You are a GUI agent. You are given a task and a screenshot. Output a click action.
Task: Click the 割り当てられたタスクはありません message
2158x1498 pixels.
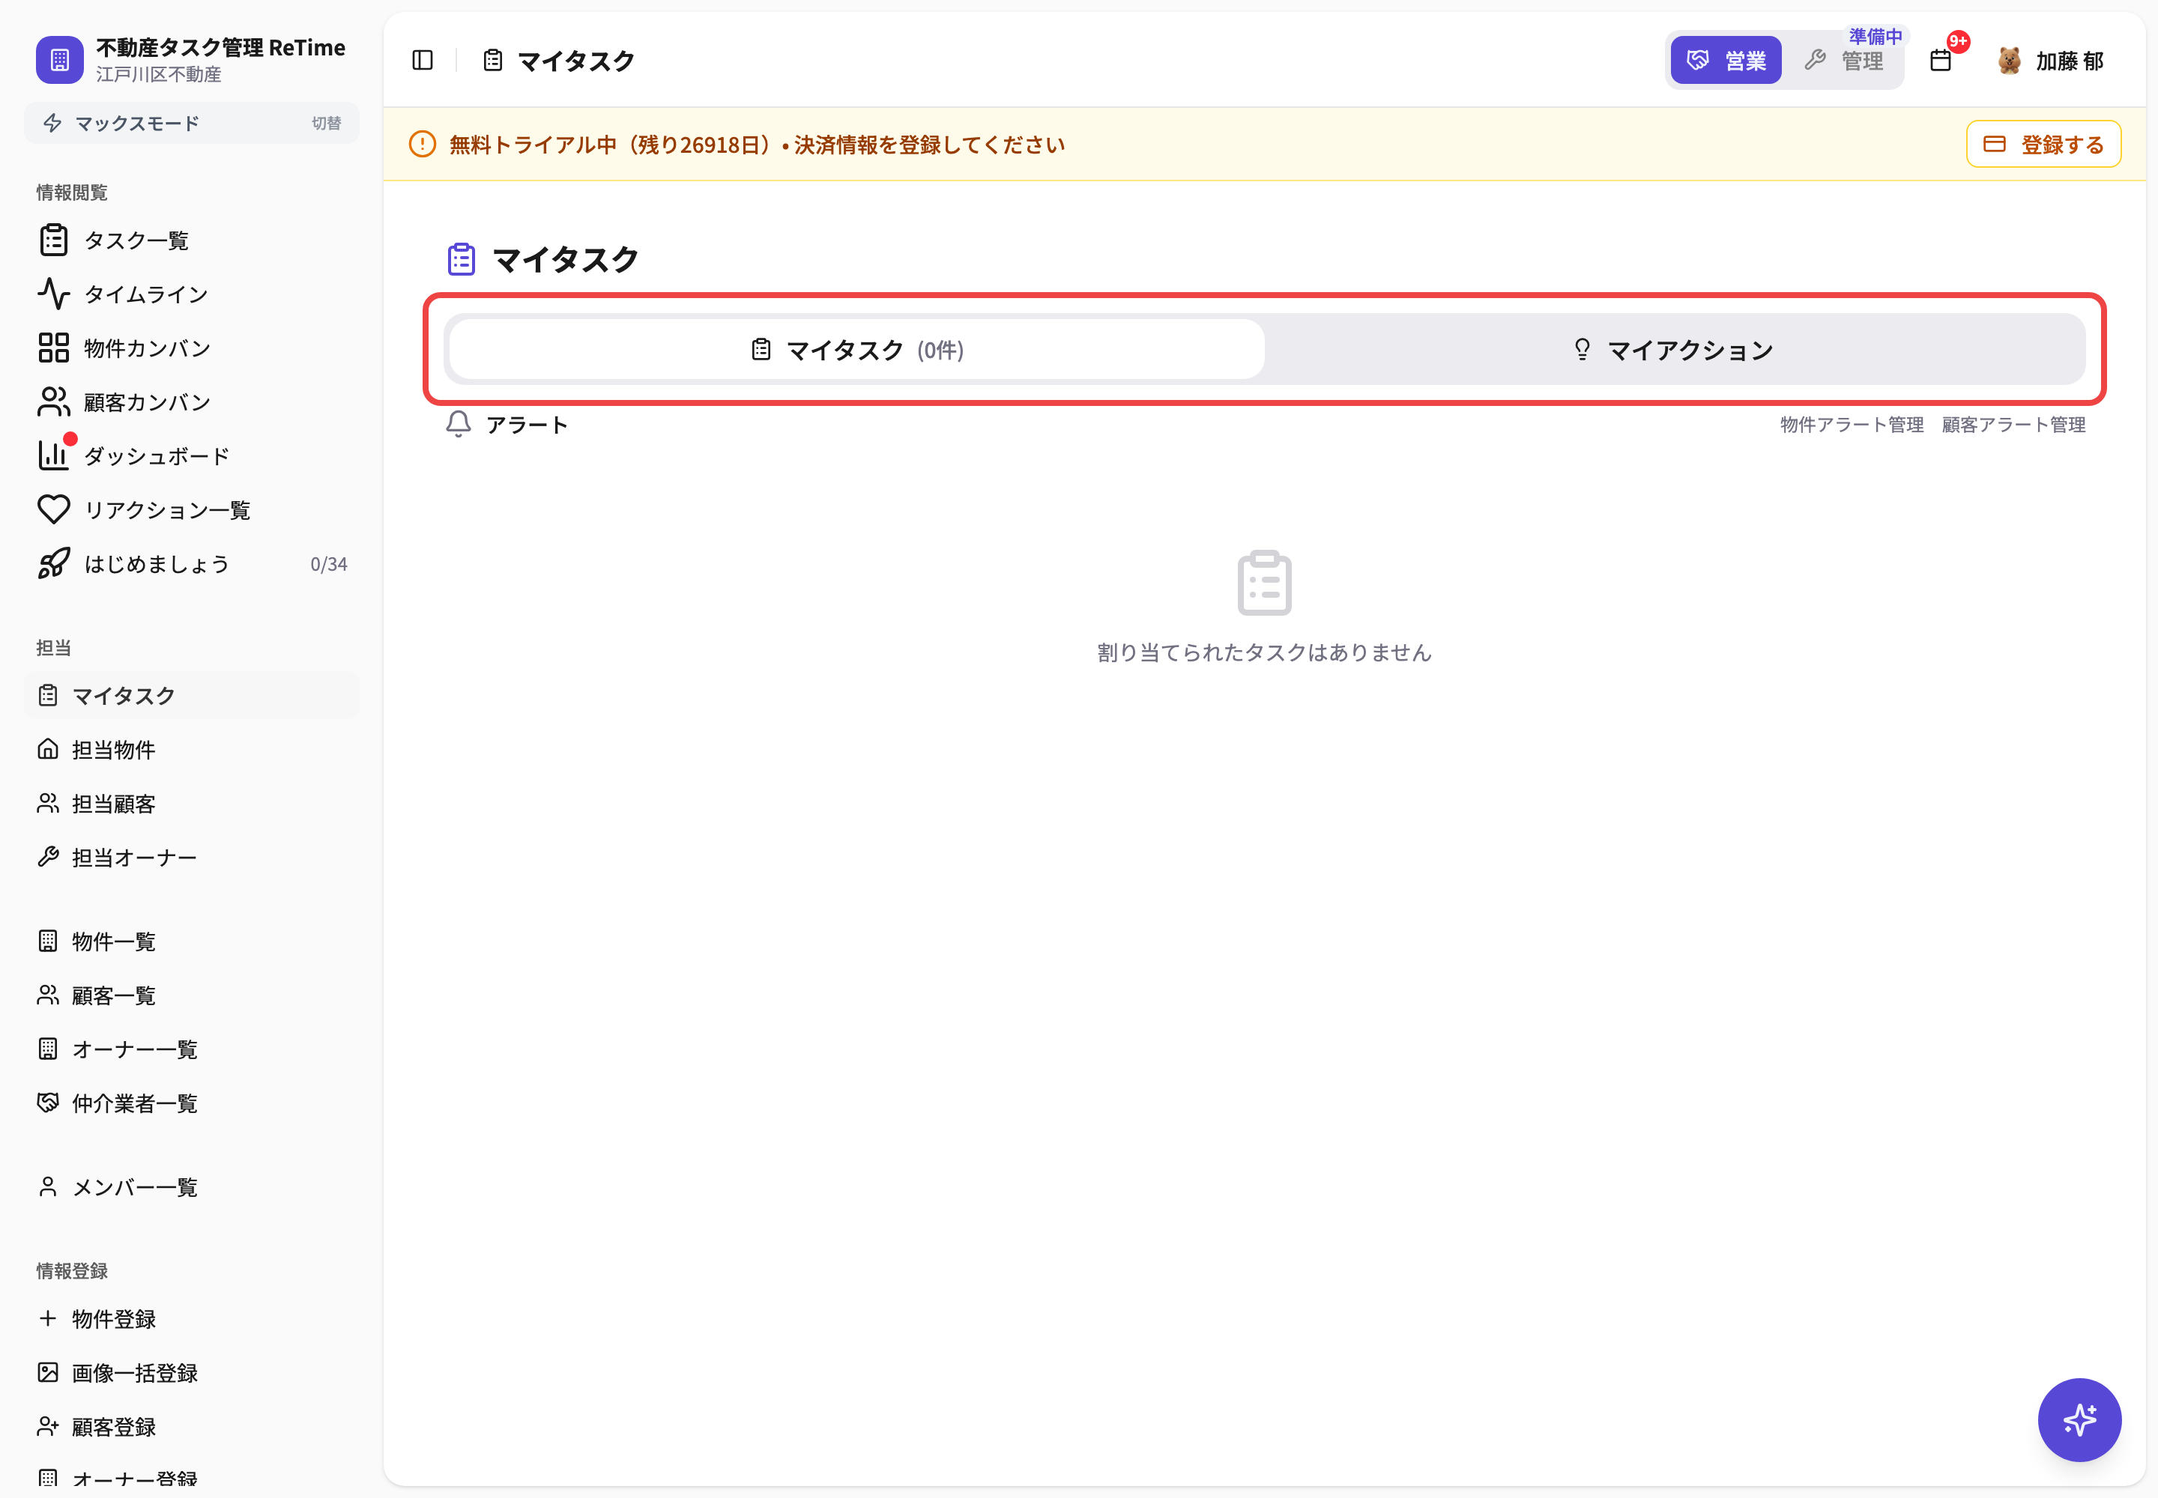[1264, 652]
